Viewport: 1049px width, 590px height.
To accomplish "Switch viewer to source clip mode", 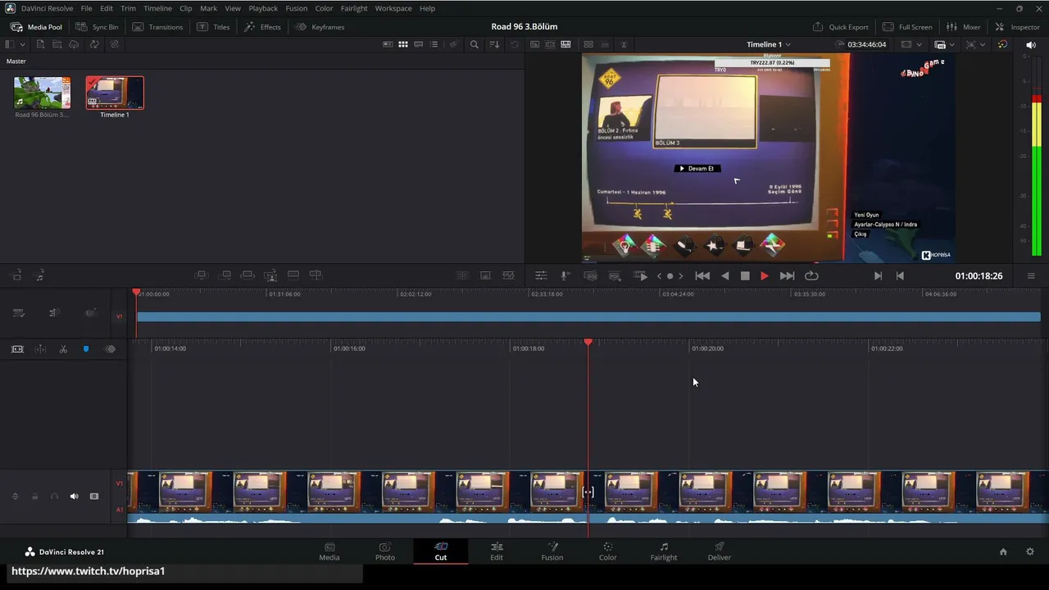I will coord(535,44).
